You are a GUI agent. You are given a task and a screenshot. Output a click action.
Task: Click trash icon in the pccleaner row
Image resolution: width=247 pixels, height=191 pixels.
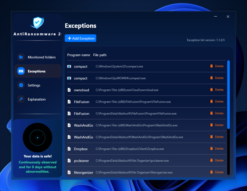pos(211,160)
